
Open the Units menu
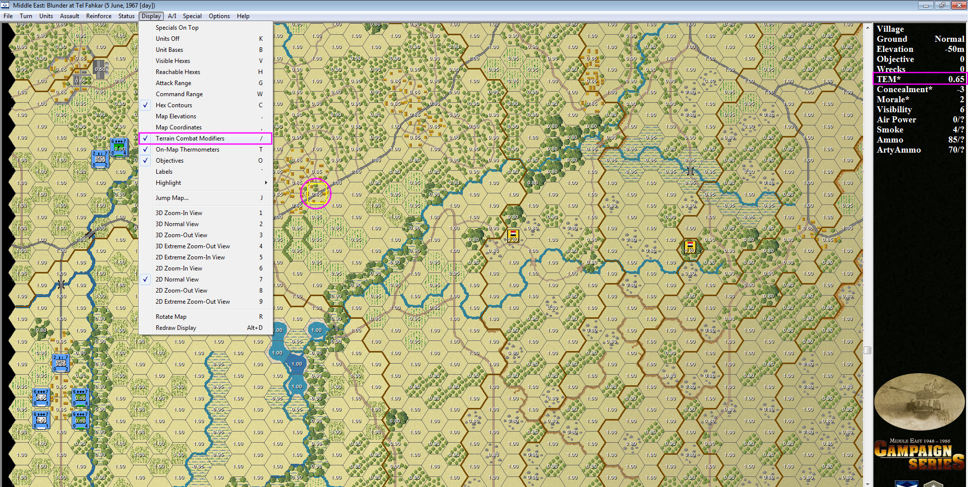[x=46, y=16]
